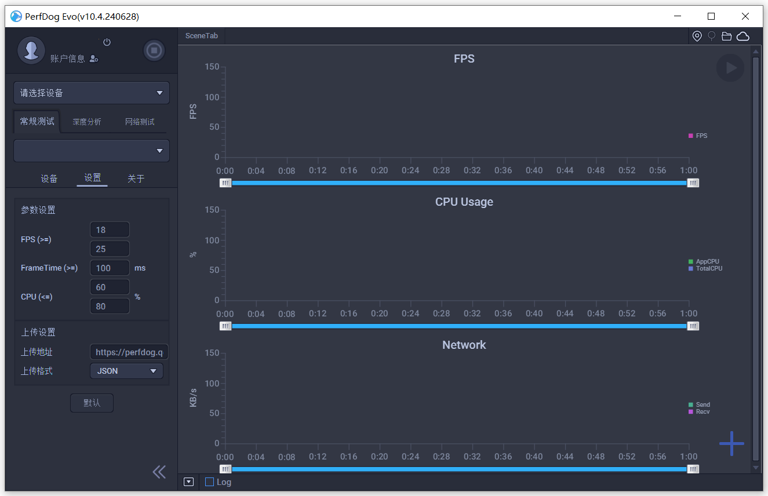Toggle the Send legend series
The width and height of the screenshot is (768, 496).
pyautogui.click(x=699, y=404)
